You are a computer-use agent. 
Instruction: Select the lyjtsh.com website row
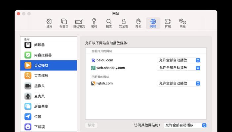pyautogui.click(x=146, y=83)
